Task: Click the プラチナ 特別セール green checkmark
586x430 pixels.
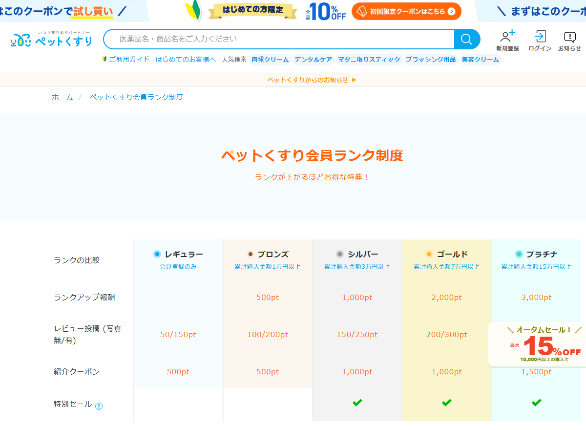Action: point(537,403)
